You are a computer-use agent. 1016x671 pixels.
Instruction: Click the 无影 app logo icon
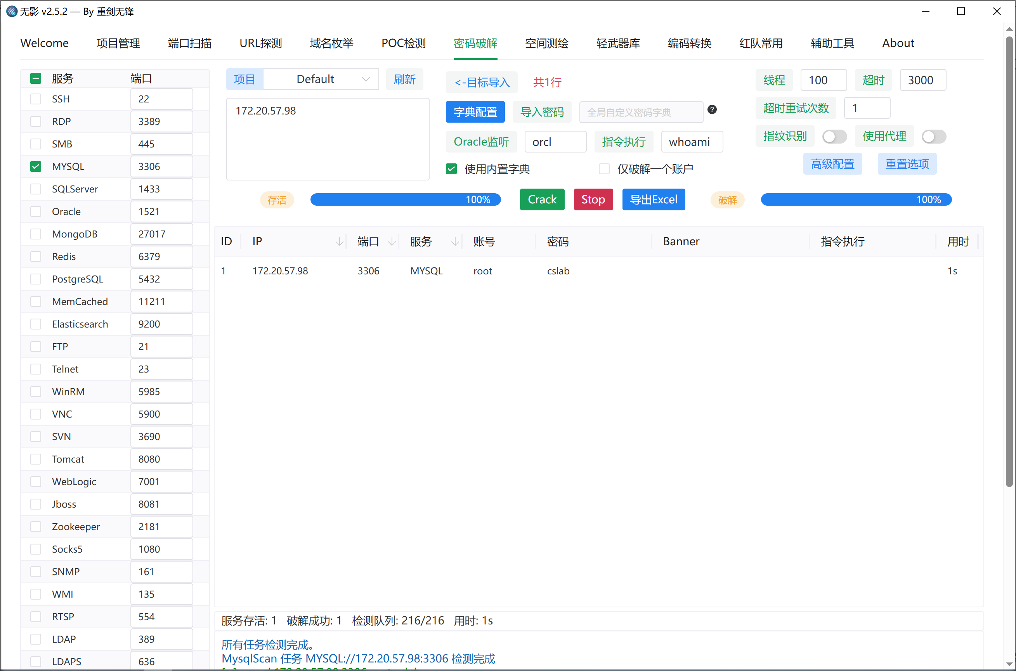pyautogui.click(x=11, y=12)
